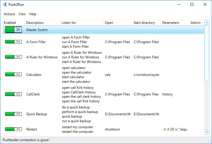
Task: Toggle the Restart entry switch
Action: coord(13,129)
